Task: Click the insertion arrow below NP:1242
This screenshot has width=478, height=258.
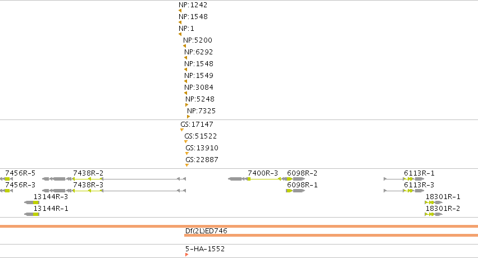Action: [180, 11]
